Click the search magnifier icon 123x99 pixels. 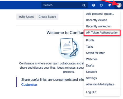[x=84, y=5]
